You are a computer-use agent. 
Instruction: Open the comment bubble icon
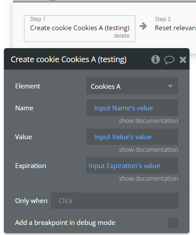tap(169, 60)
